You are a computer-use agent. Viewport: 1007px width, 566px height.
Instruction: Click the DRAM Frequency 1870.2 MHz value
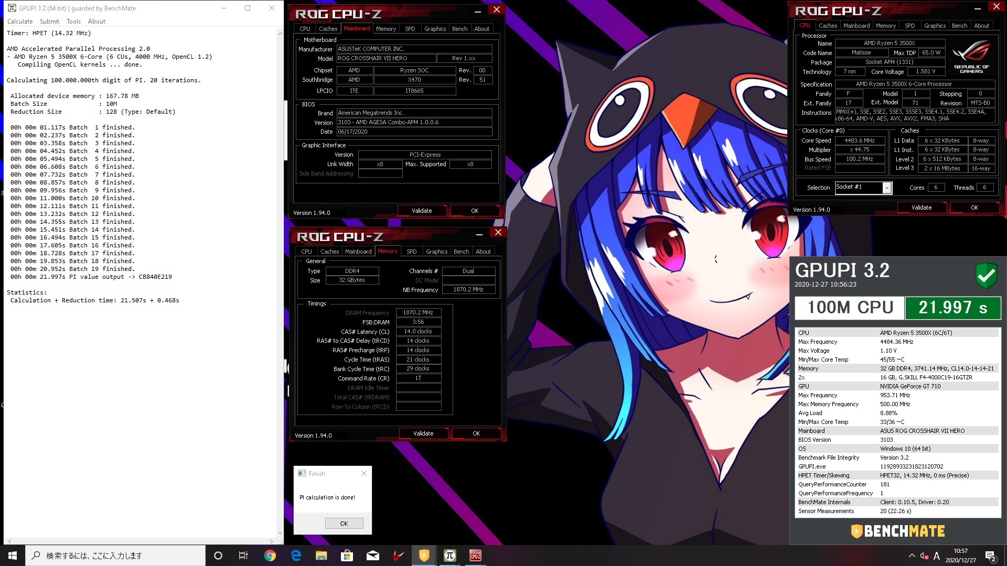coord(418,312)
